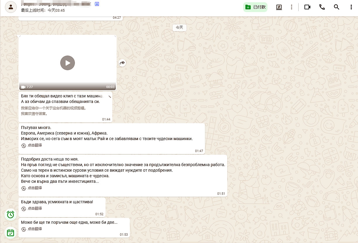Open the rightmost black three-dot chat menu

tap(351, 7)
